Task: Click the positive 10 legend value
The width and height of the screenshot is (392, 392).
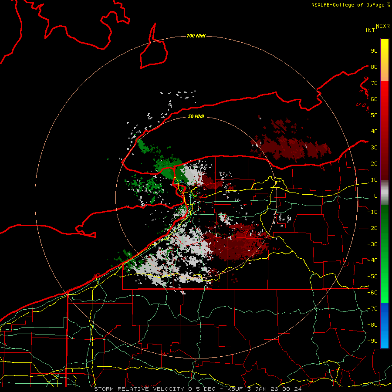Action: point(374,180)
